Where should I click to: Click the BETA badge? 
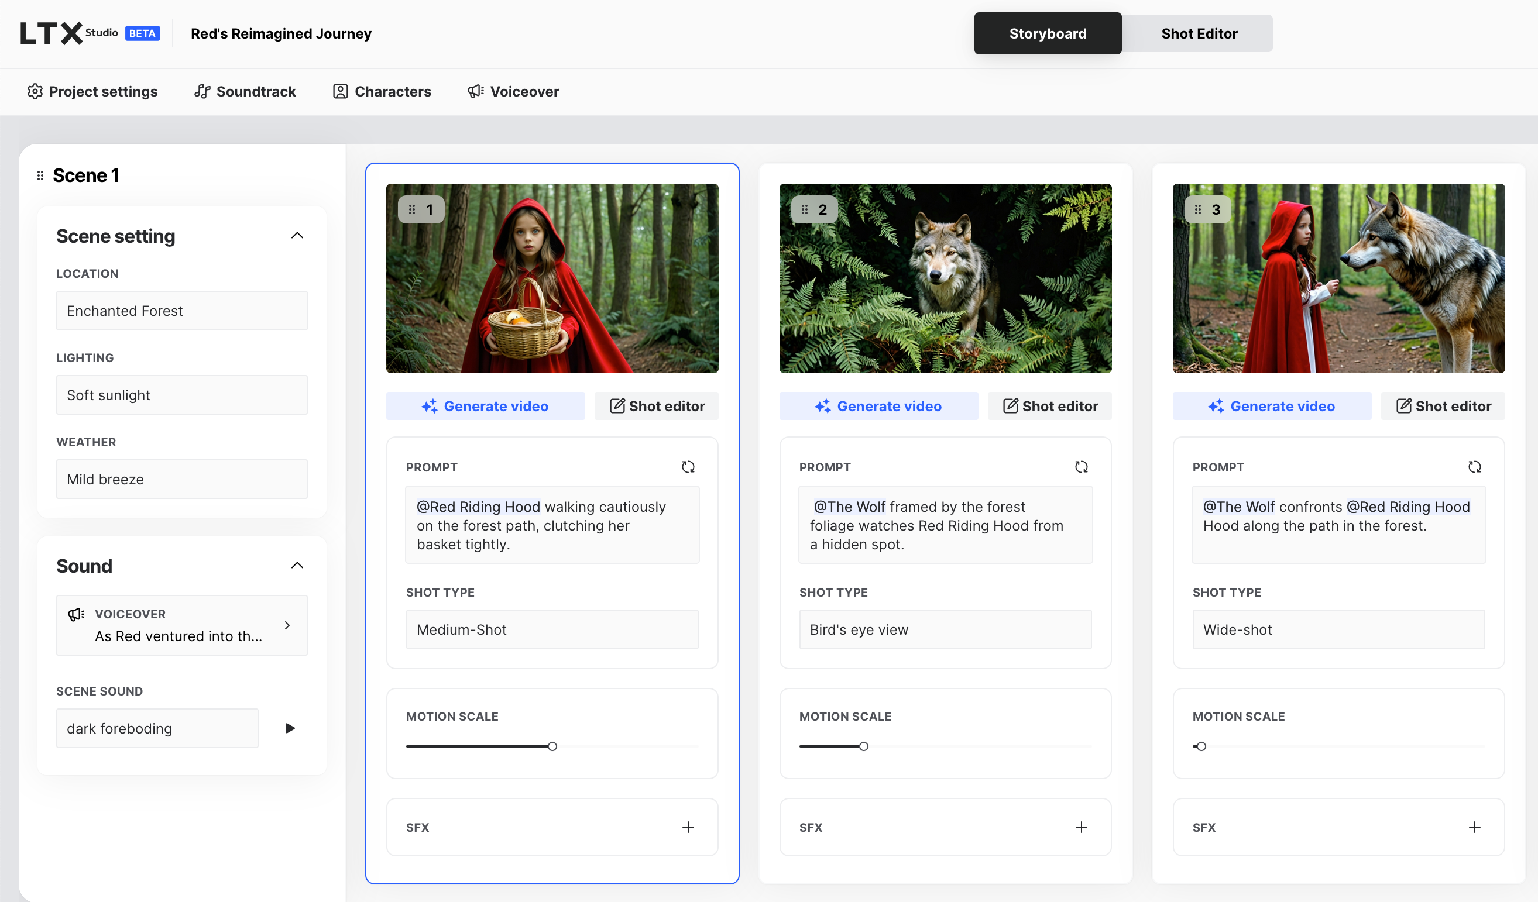[x=142, y=33]
